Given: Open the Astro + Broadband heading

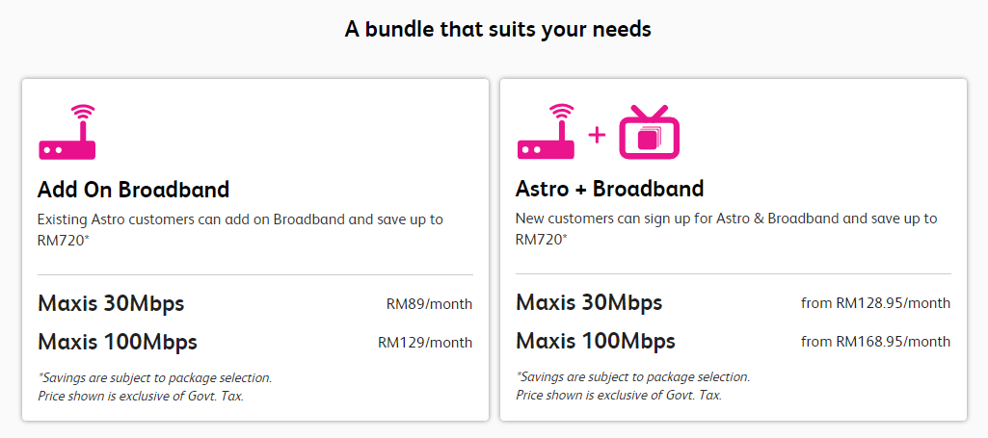Looking at the screenshot, I should pos(609,189).
